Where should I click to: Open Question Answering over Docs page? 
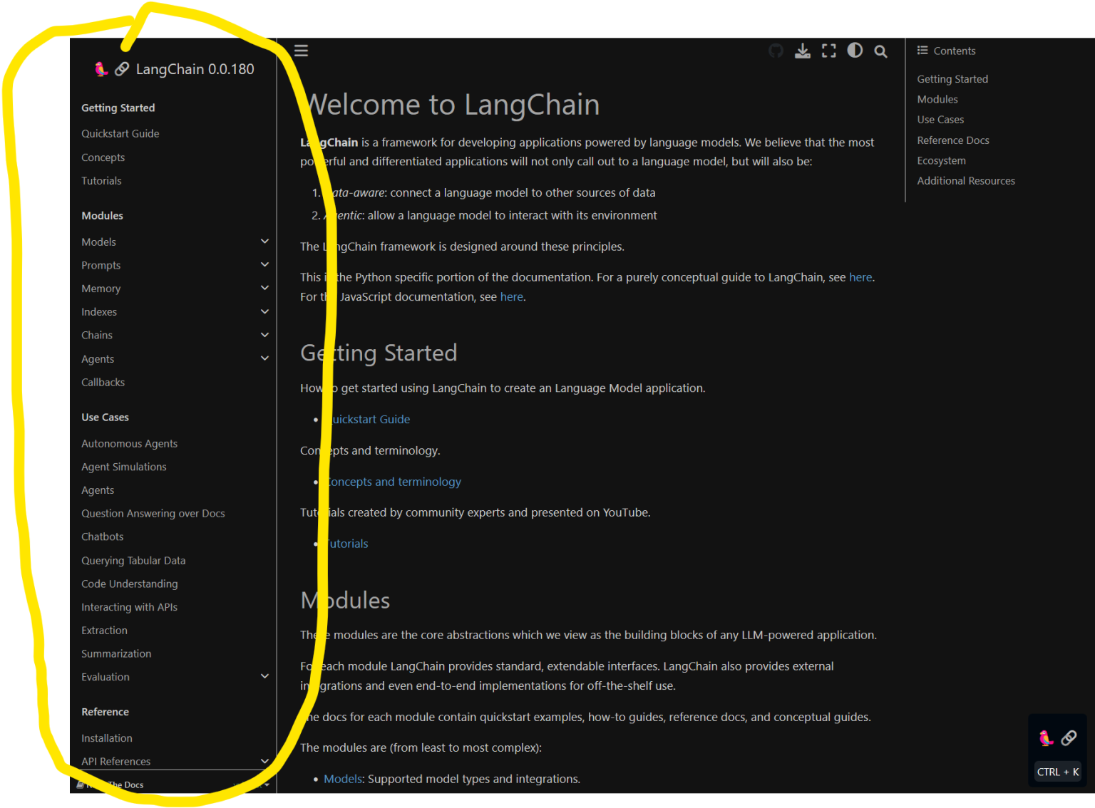point(153,514)
